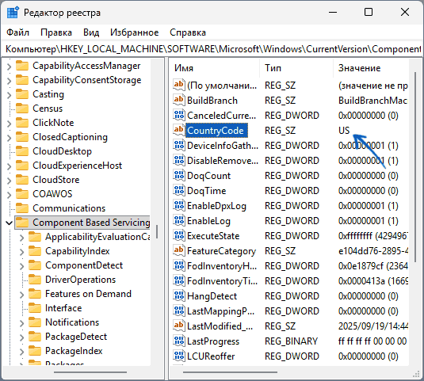Click the DoqCount DWORD value icon
This screenshot has height=381, width=424.
(179, 176)
